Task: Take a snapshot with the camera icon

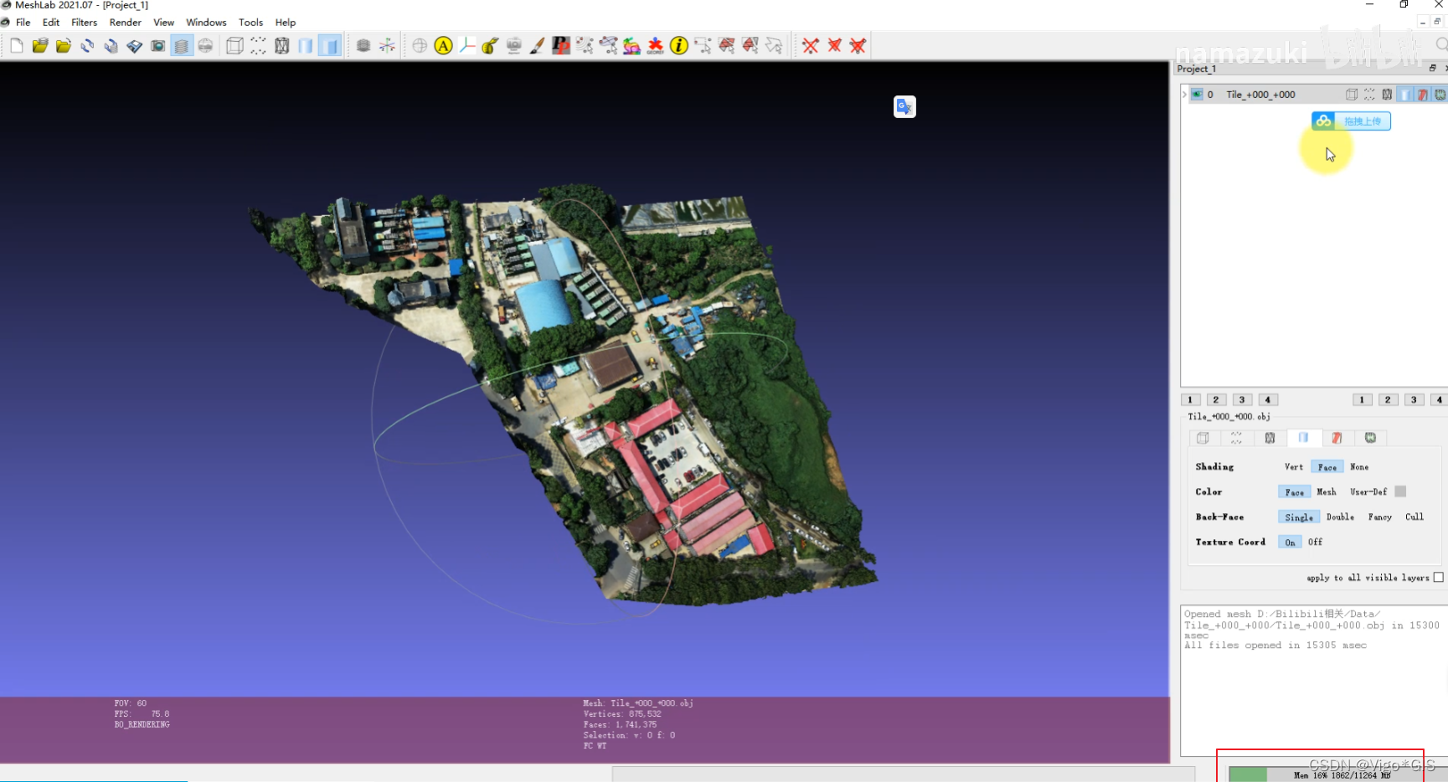Action: pos(157,46)
